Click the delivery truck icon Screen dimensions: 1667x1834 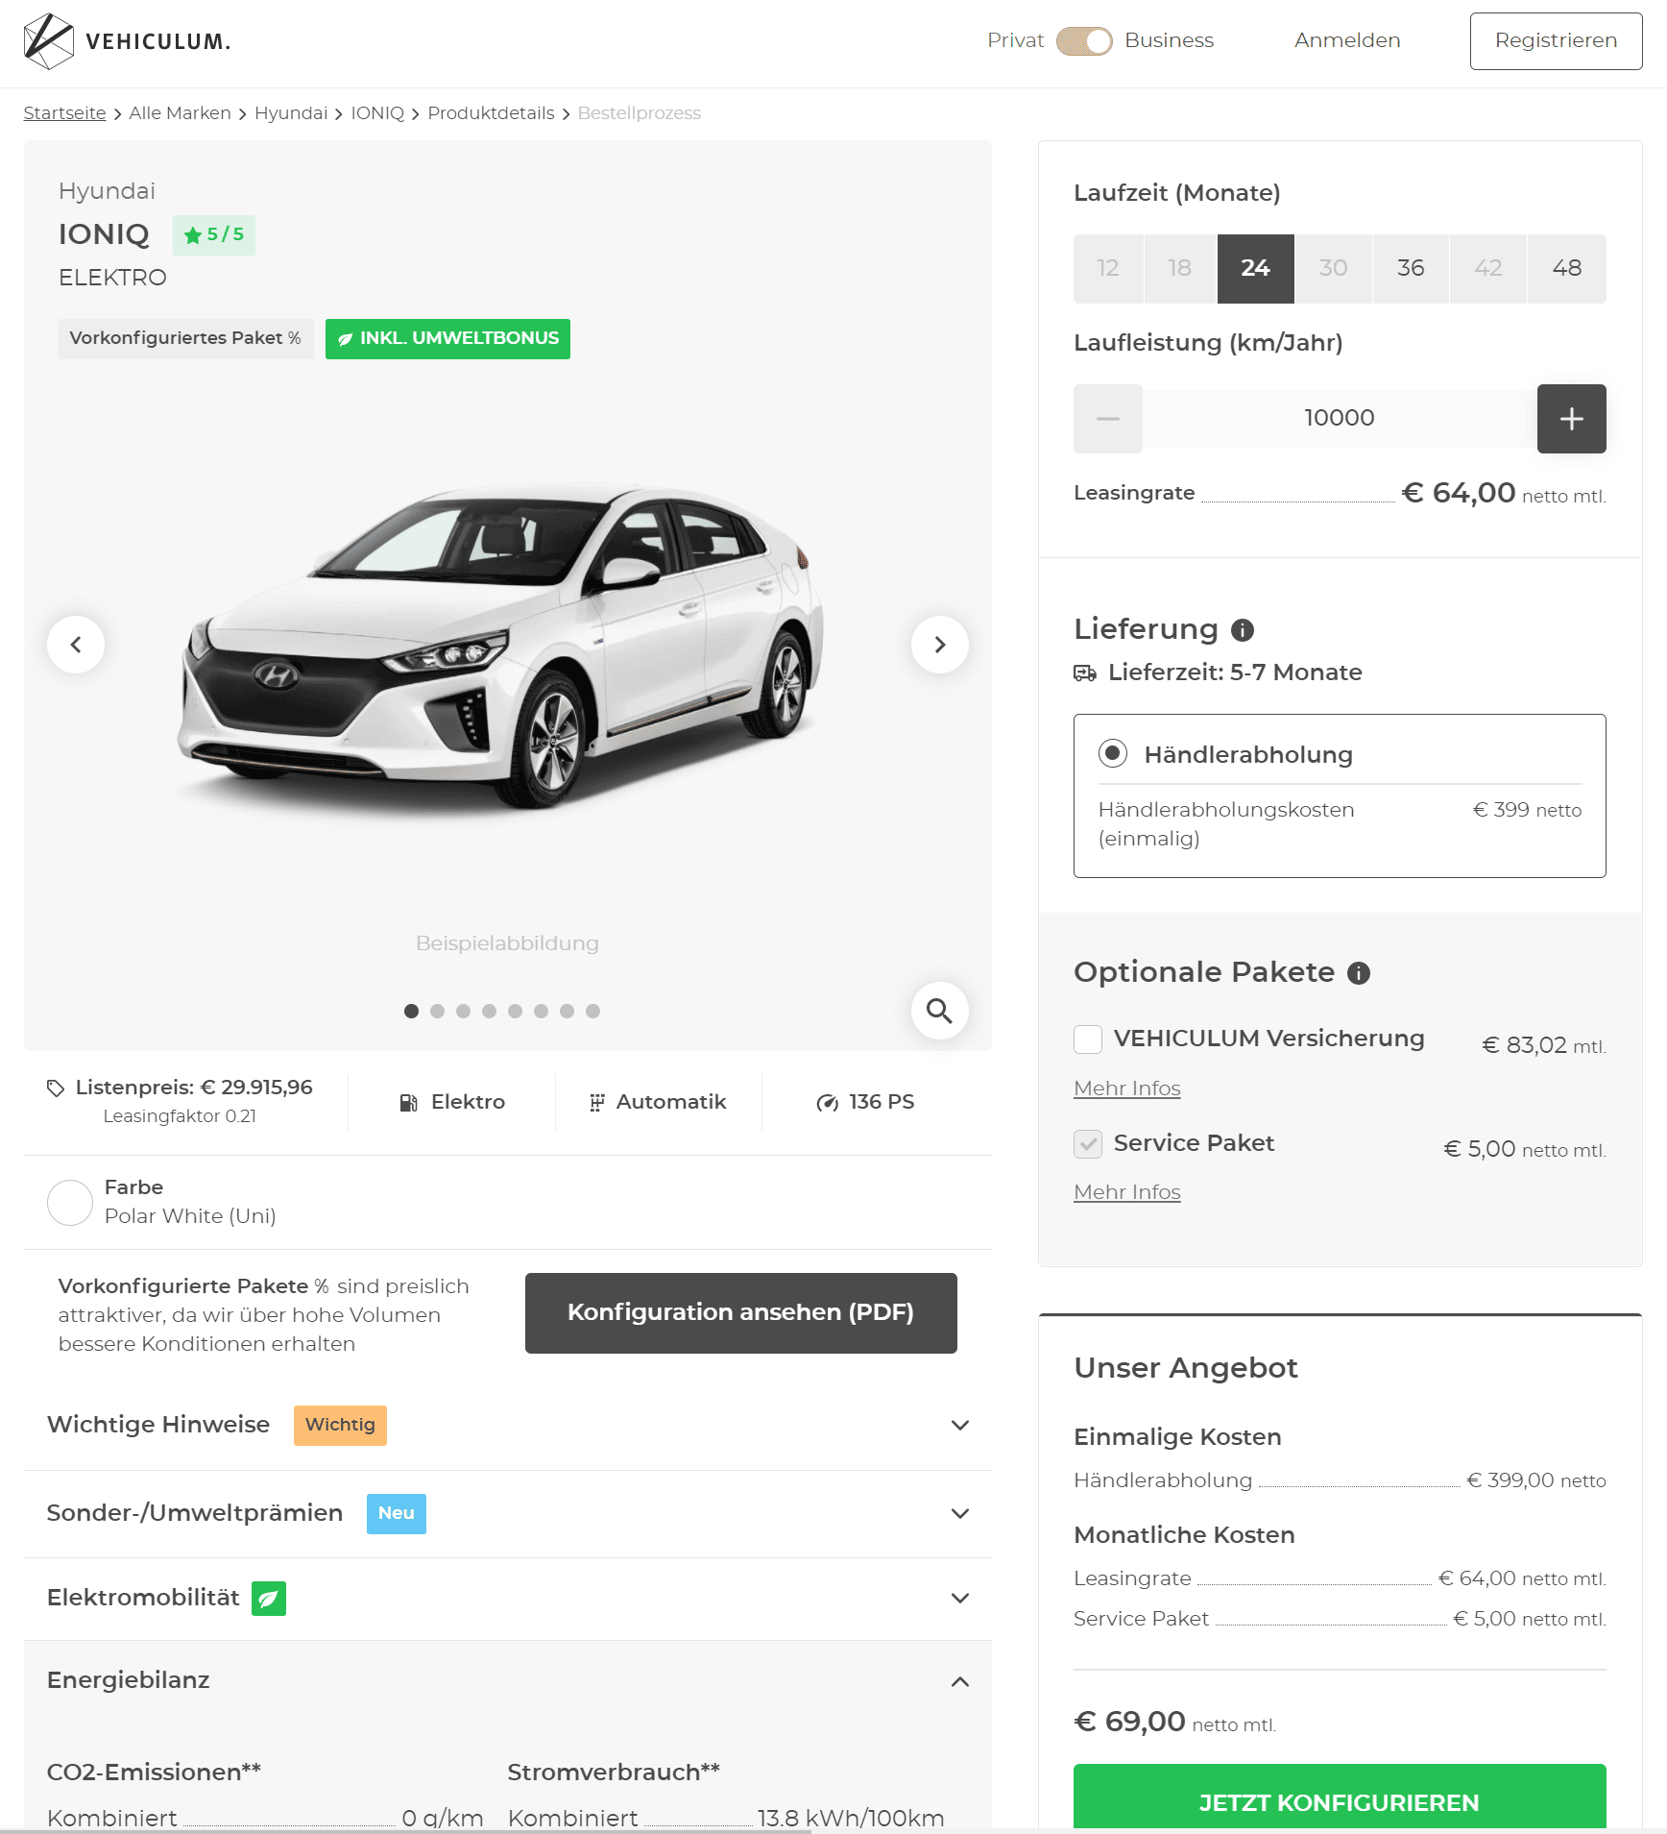(x=1085, y=672)
